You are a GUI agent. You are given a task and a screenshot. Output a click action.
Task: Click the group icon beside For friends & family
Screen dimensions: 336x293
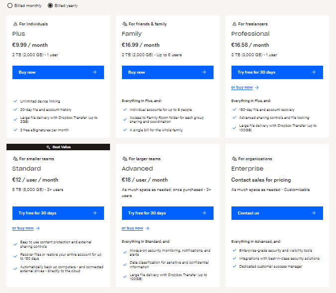[x=125, y=24]
